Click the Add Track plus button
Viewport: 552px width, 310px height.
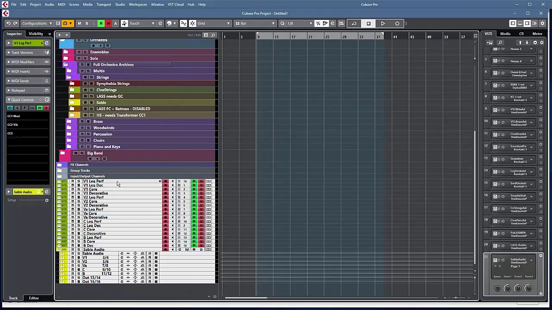(60, 35)
